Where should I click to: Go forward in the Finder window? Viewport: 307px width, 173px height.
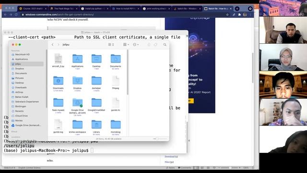point(58,45)
